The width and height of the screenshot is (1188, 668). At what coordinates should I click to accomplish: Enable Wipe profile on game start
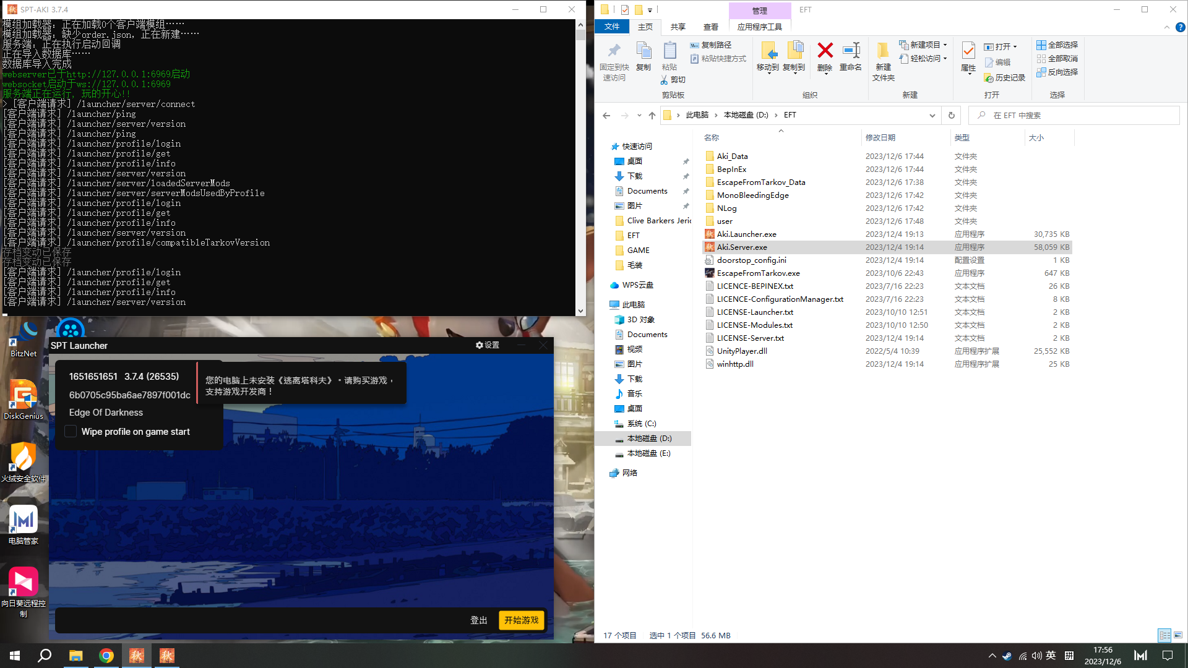71,432
